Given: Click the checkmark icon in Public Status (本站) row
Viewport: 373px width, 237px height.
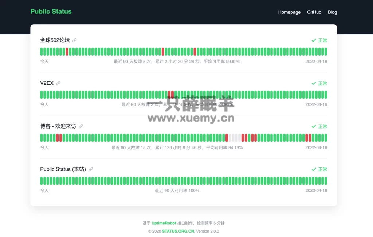Looking at the screenshot, I should point(314,170).
